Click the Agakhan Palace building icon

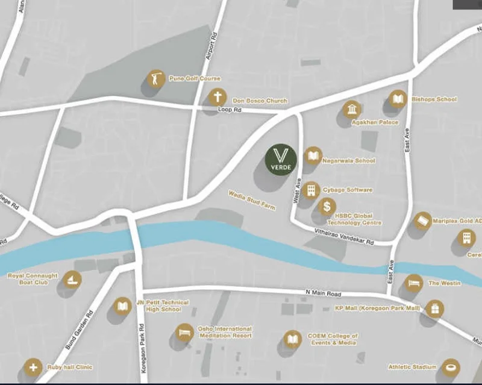pos(352,110)
